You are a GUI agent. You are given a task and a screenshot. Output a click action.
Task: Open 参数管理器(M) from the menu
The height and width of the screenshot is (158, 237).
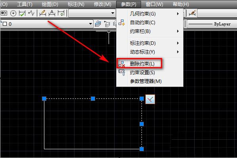[x=150, y=81]
